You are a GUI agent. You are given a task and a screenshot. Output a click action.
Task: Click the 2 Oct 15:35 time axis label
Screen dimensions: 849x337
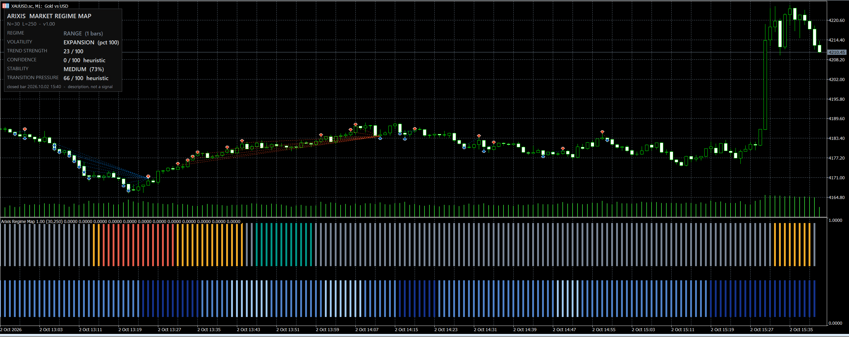click(x=801, y=329)
